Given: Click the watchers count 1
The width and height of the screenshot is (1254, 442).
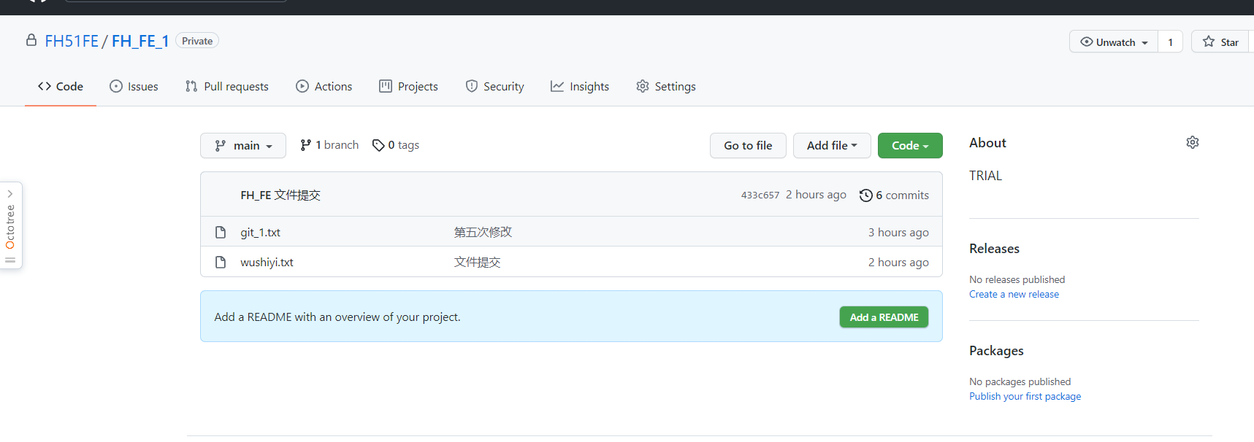Looking at the screenshot, I should (x=1170, y=42).
